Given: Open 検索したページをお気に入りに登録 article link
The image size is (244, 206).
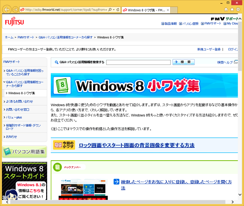Looking at the screenshot, I should [x=176, y=185].
